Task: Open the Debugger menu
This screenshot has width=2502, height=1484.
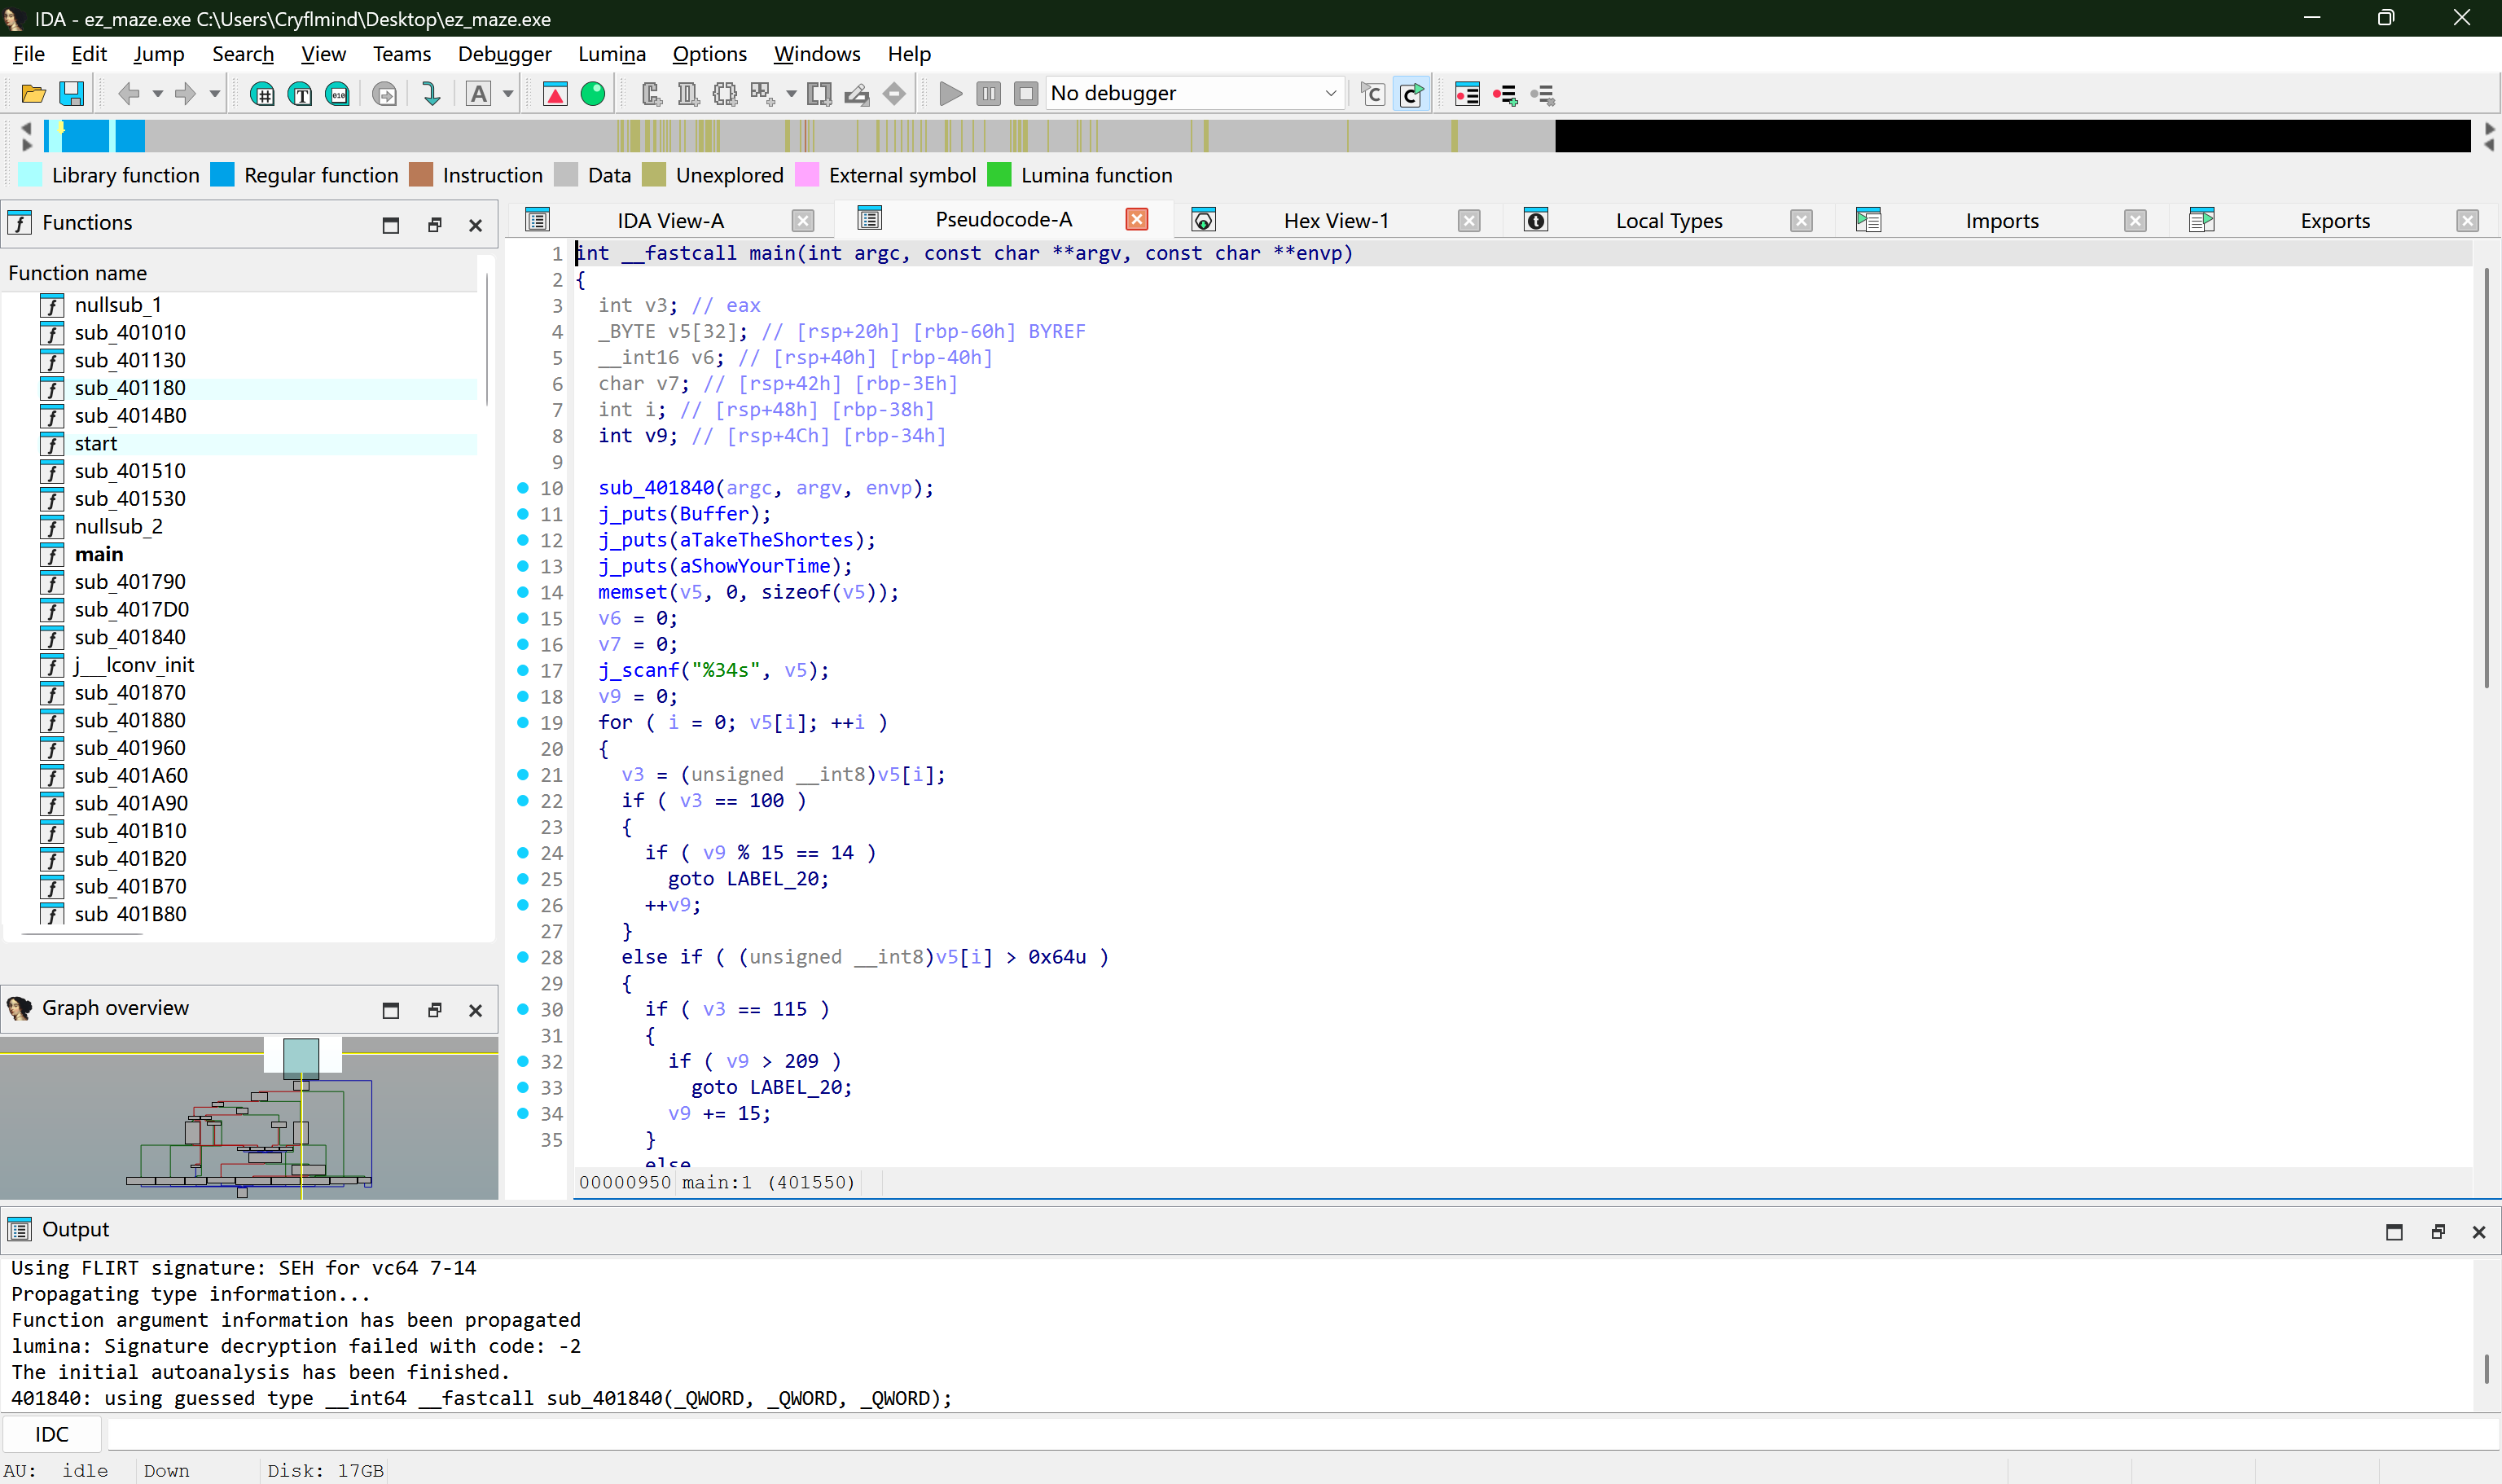Action: coord(505,54)
